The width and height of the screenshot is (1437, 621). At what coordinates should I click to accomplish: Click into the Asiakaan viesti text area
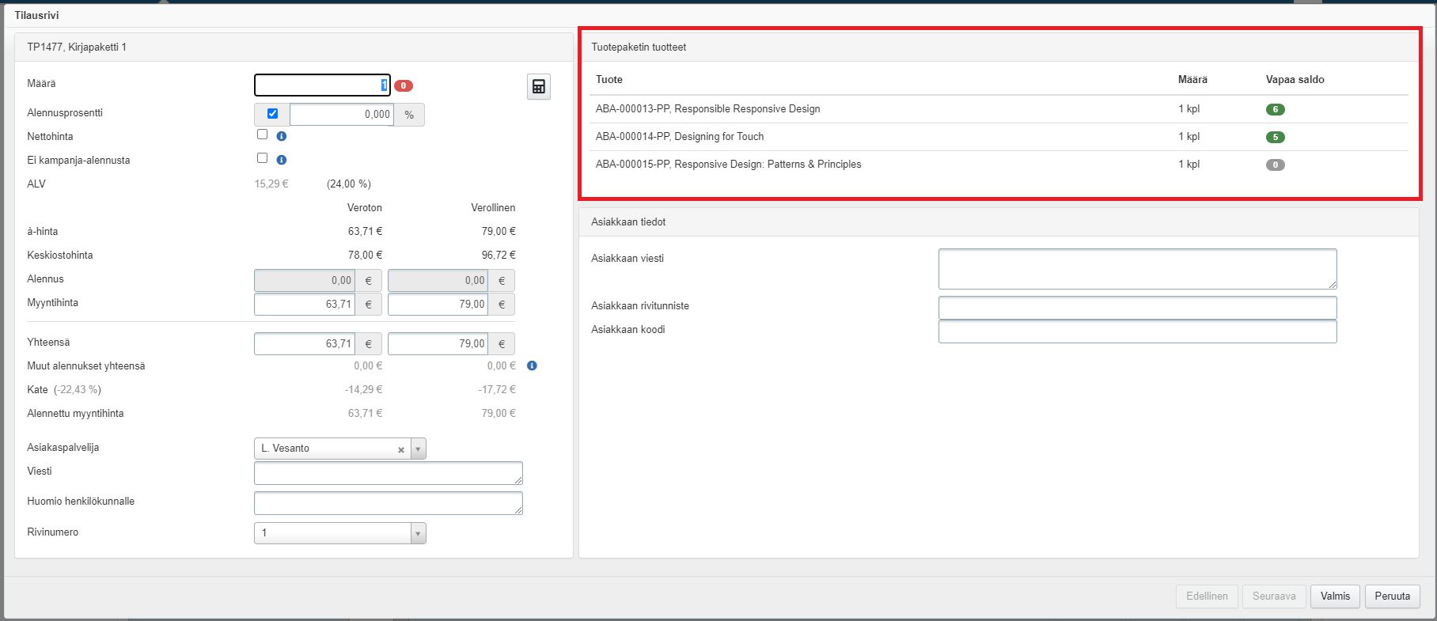click(x=1136, y=269)
